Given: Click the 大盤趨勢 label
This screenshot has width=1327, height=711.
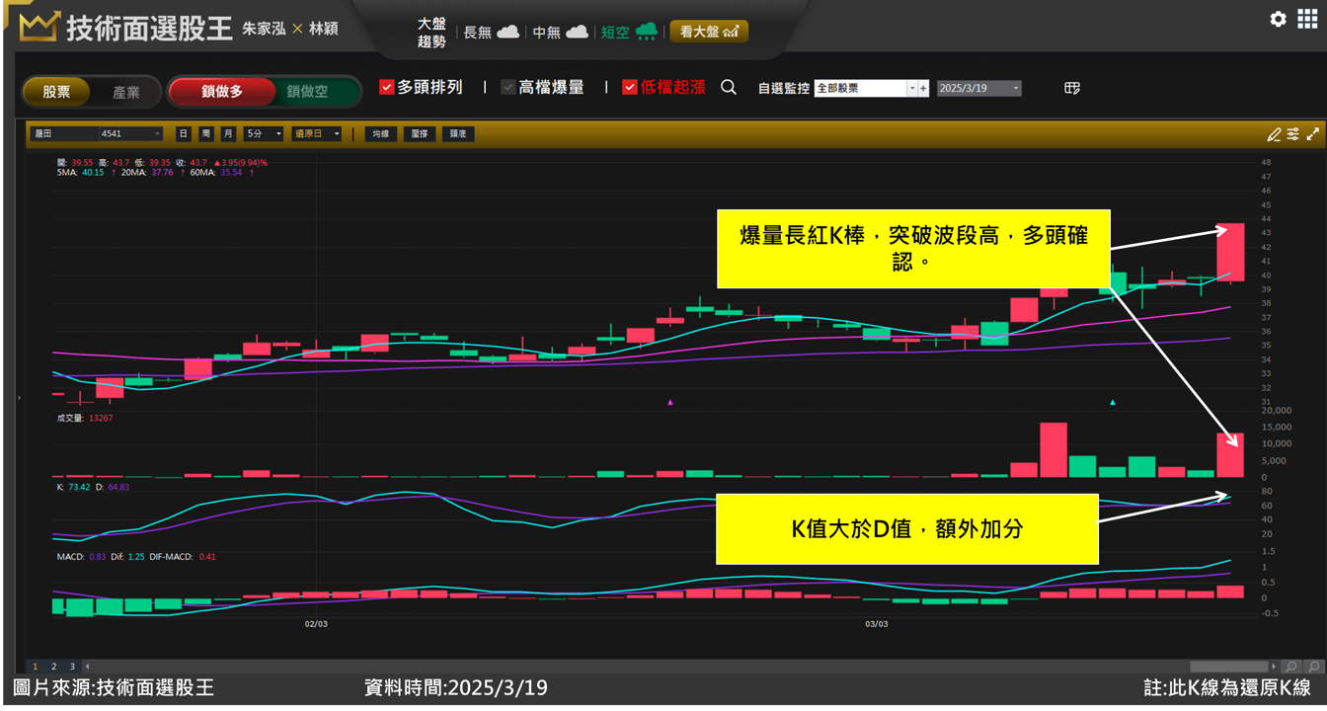Looking at the screenshot, I should pyautogui.click(x=431, y=32).
